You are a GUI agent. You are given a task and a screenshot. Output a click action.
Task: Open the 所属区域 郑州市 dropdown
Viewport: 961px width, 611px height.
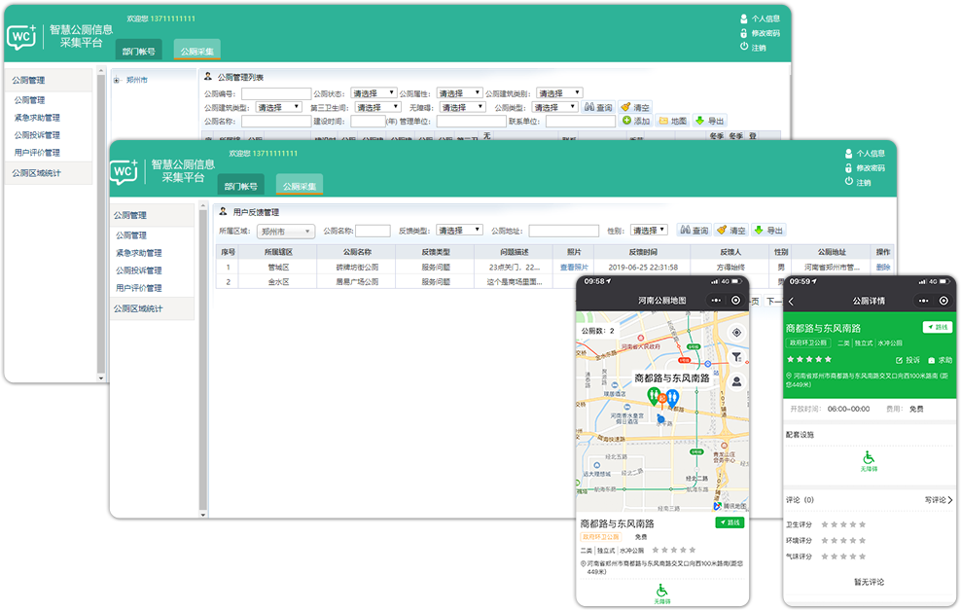point(285,232)
